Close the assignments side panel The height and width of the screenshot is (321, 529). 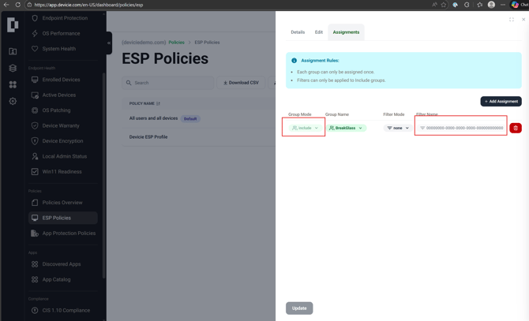523,20
